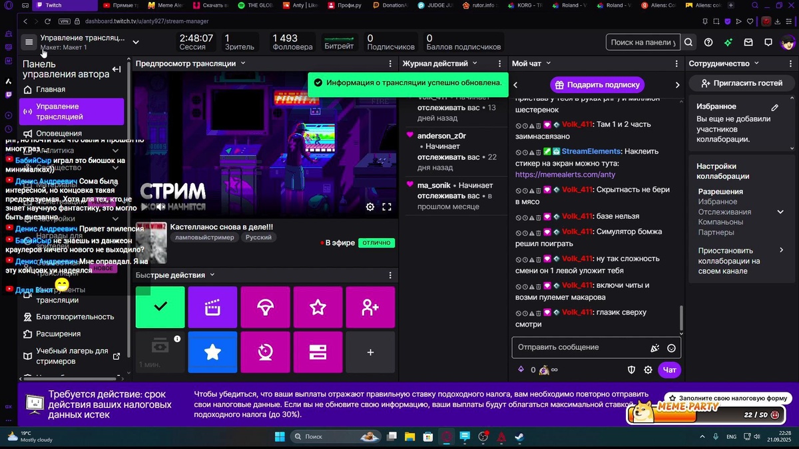The height and width of the screenshot is (449, 799).
Task: Expand the Разрешения chevron in collaboration settings
Action: (780, 212)
